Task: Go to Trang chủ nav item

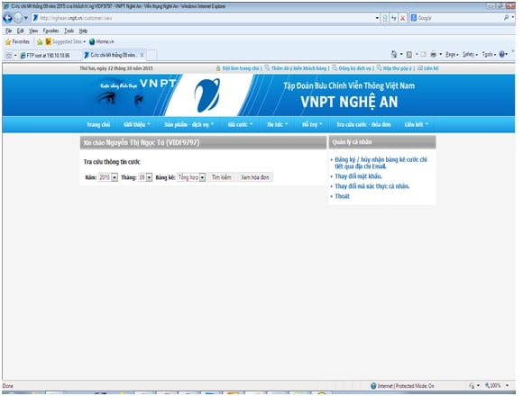Action: point(98,124)
